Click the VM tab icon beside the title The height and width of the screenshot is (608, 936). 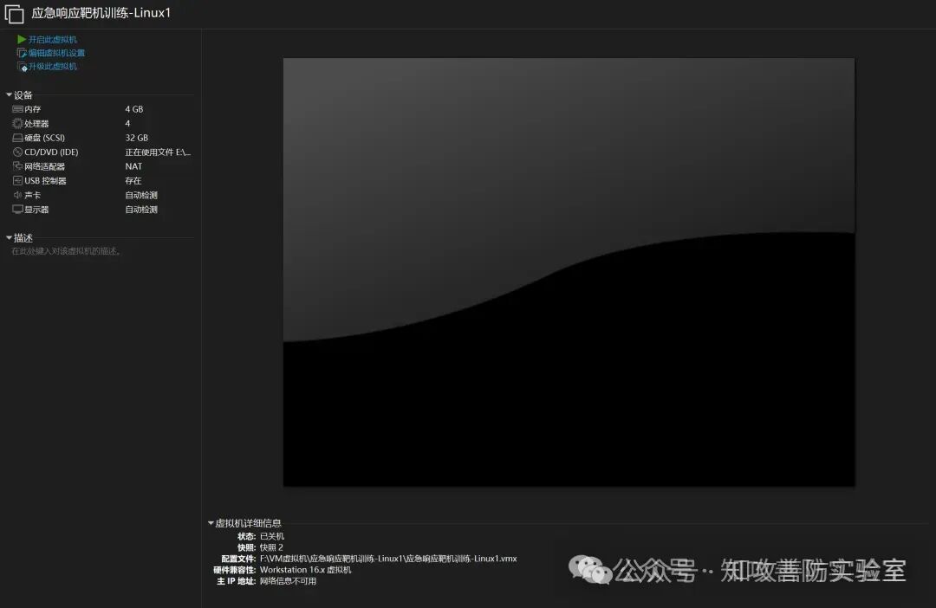click(x=14, y=15)
